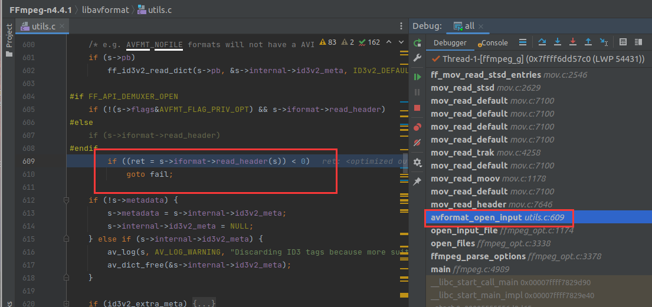Click Show Execution Point icon

tap(523, 42)
